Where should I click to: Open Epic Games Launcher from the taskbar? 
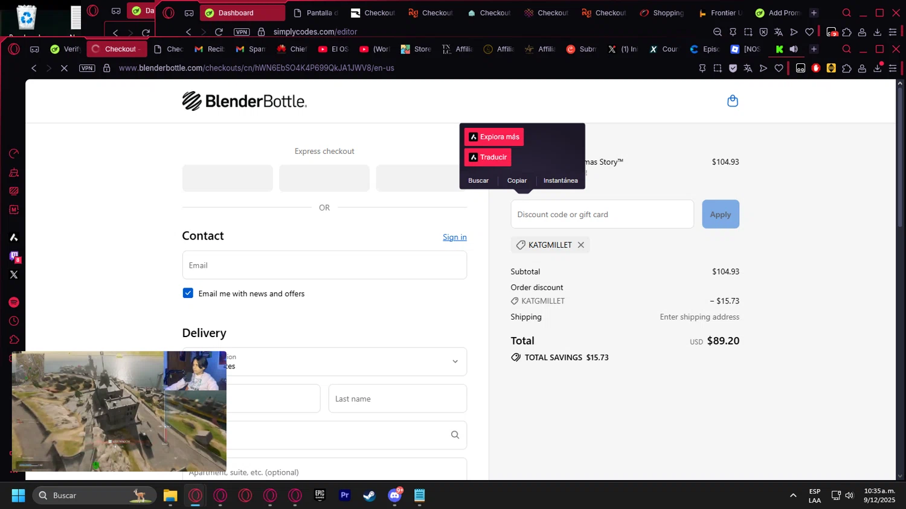320,495
